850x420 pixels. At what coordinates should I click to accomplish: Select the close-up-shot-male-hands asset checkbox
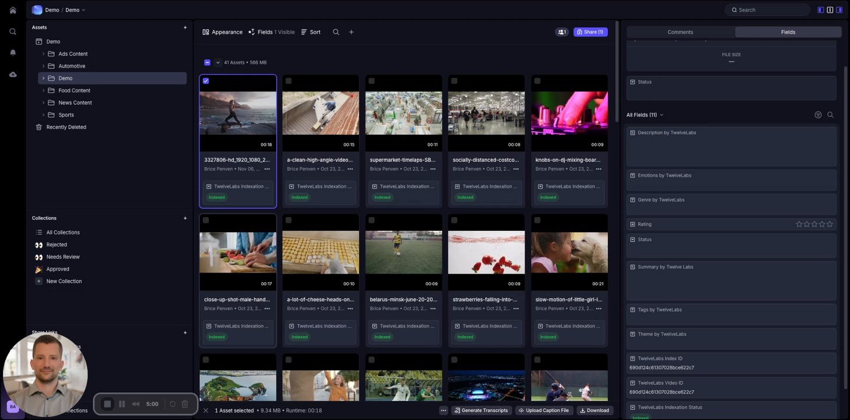(x=206, y=220)
